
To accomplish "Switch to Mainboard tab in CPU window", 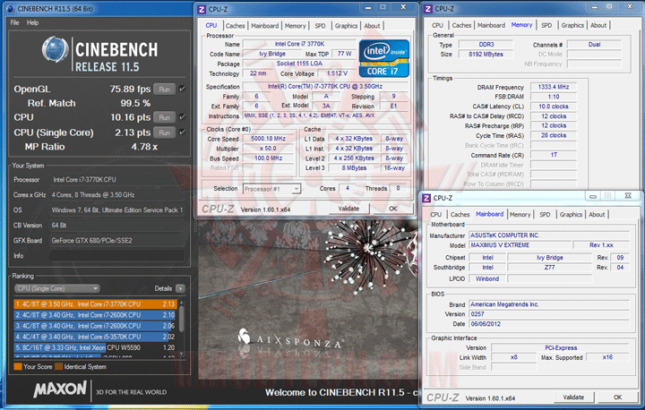I will coord(265,25).
